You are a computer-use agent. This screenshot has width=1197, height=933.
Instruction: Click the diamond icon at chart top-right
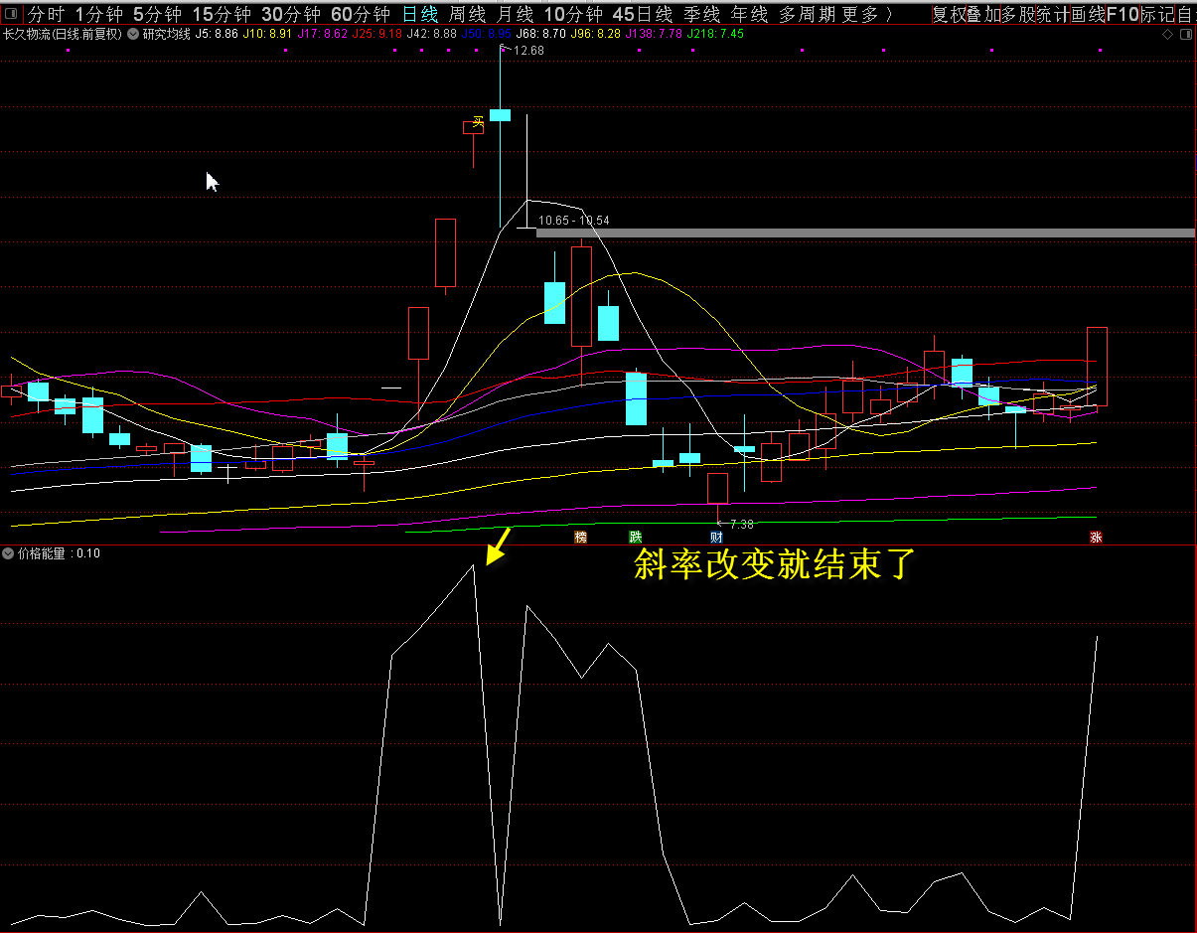(1168, 35)
